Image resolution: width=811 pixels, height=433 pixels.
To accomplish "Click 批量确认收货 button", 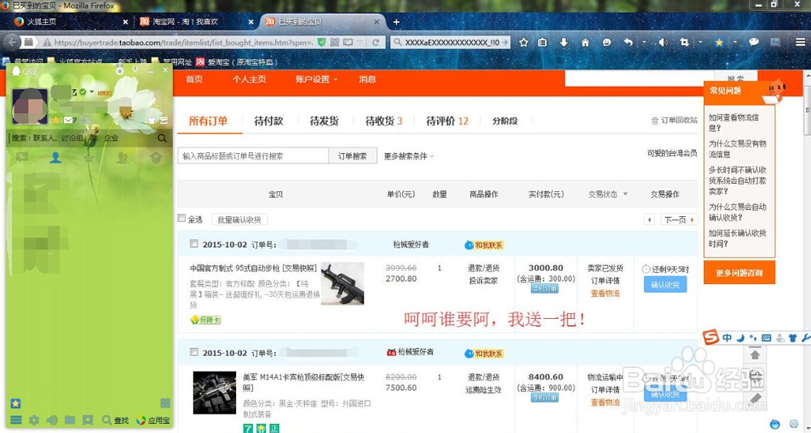I will click(x=239, y=219).
